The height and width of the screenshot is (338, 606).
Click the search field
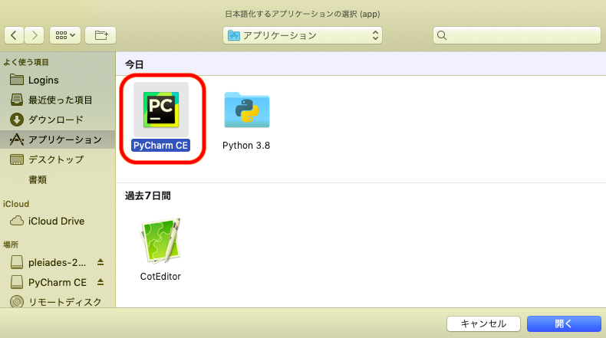(x=517, y=35)
